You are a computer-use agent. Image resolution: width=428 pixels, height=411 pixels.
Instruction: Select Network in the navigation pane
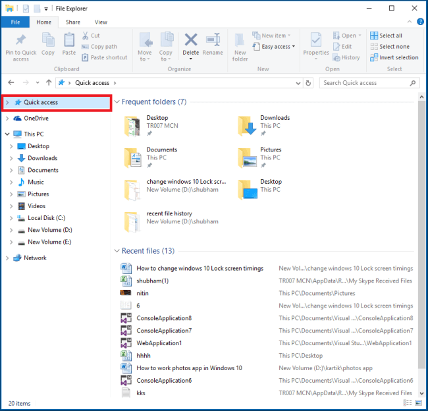click(35, 258)
